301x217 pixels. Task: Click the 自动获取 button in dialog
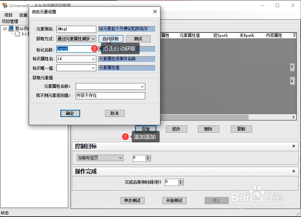pyautogui.click(x=111, y=39)
